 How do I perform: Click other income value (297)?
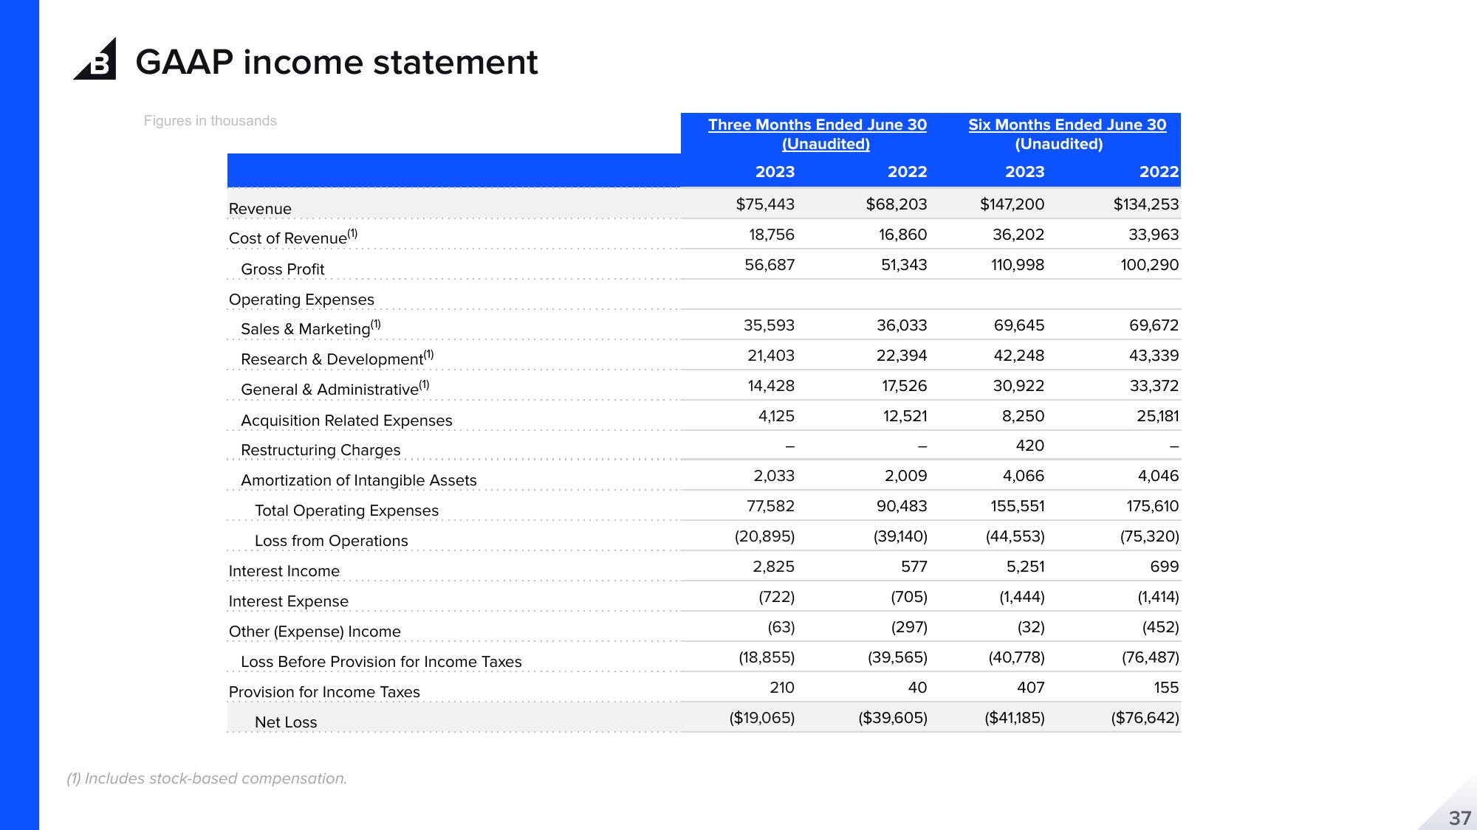tap(909, 627)
